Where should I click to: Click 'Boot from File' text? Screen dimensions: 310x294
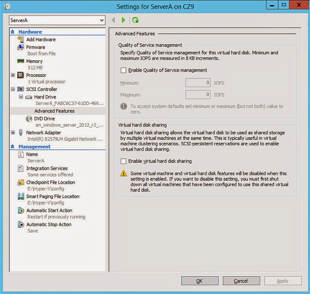click(x=42, y=53)
